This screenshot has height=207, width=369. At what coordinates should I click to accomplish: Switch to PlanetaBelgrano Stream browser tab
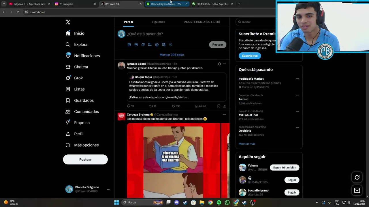(167, 4)
